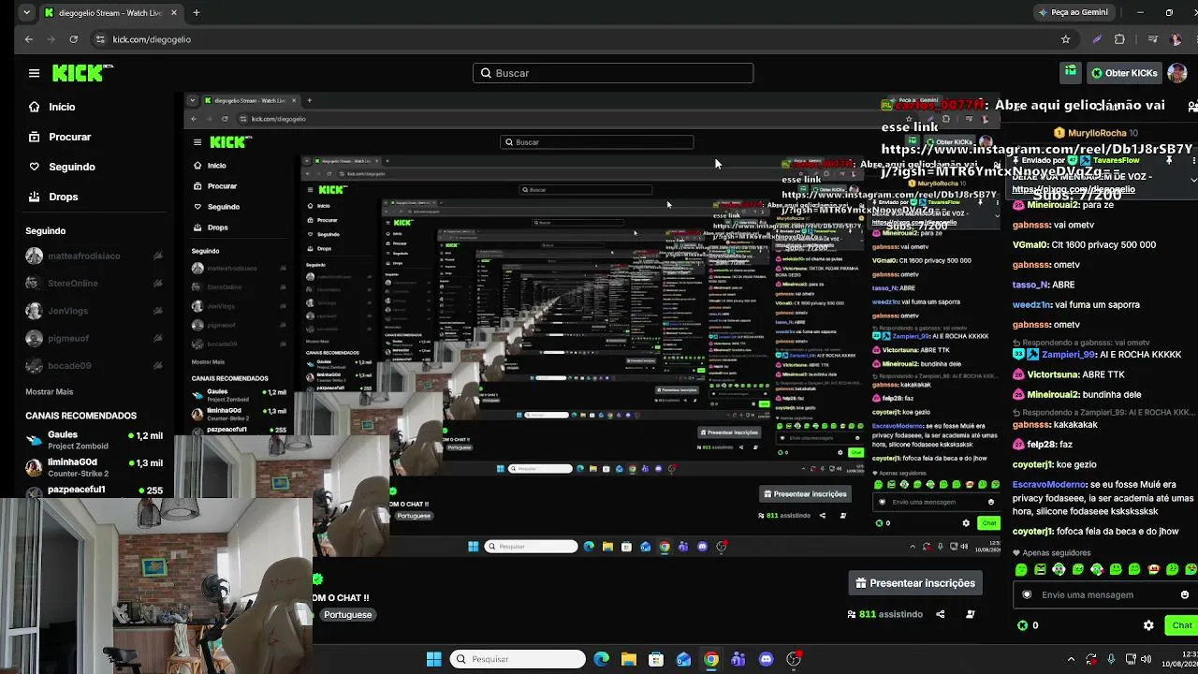Open Chrome media controls icon
The width and height of the screenshot is (1198, 674).
point(1152,39)
